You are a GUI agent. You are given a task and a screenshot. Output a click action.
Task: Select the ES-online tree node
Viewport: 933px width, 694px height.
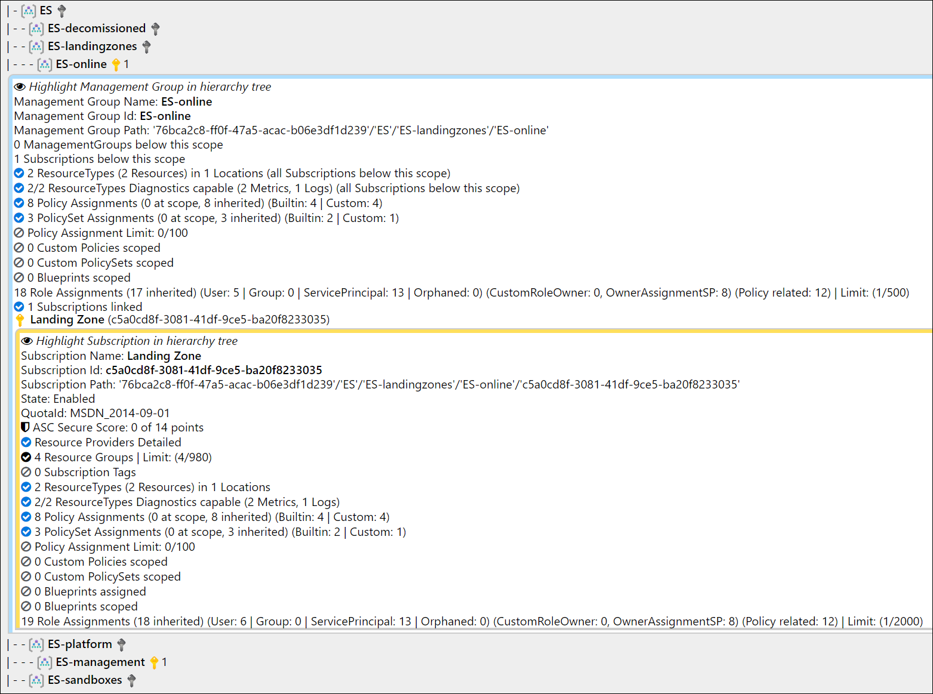[81, 64]
